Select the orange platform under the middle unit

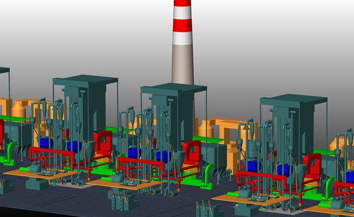(x=124, y=184)
